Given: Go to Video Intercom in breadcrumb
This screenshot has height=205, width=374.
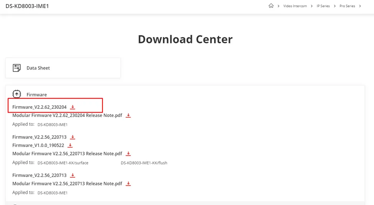Looking at the screenshot, I should (x=295, y=6).
